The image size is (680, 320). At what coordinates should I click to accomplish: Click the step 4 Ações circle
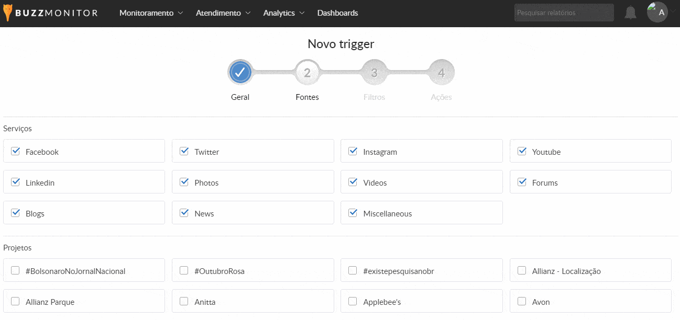(441, 73)
